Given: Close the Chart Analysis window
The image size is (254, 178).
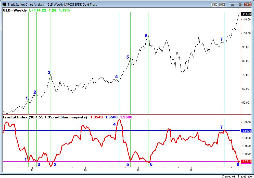Looking at the screenshot, I should click(248, 5).
